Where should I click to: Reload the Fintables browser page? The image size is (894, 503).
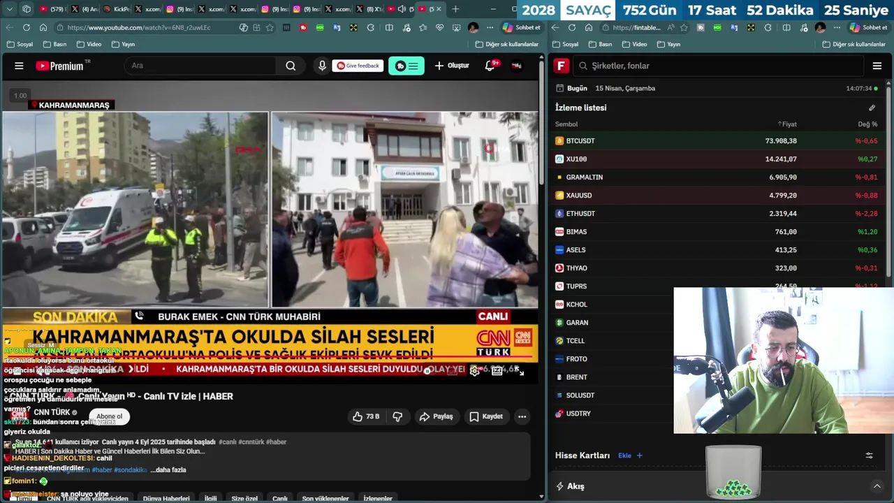point(572,27)
